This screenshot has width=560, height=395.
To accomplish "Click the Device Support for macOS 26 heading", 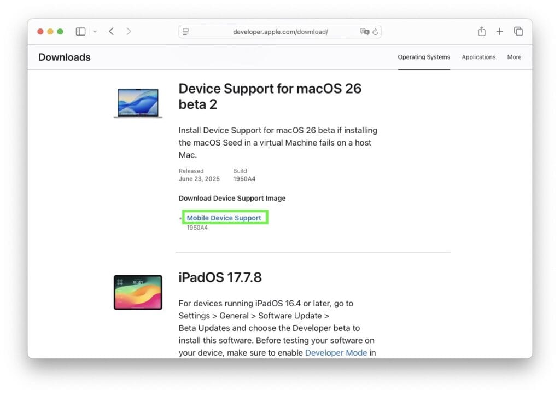I will tap(270, 96).
